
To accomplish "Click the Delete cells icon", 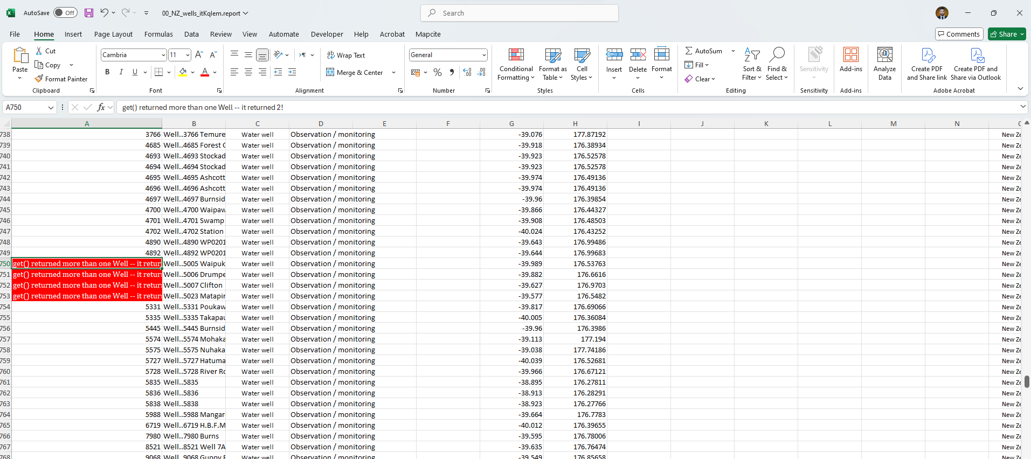I will pos(638,54).
